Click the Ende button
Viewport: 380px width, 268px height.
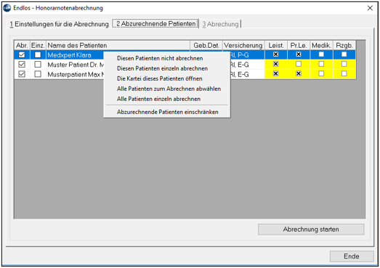click(x=352, y=256)
